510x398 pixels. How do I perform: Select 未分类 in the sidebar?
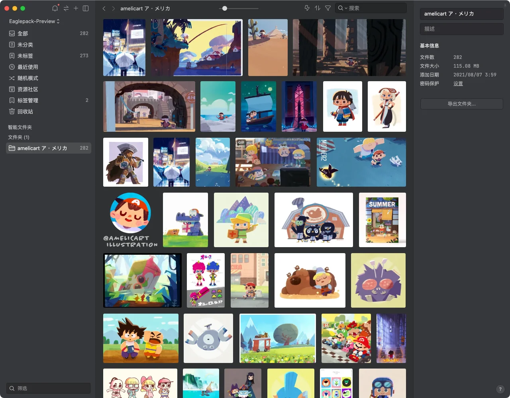49,45
